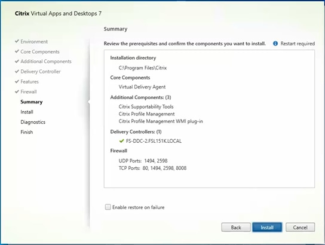This screenshot has width=325, height=245.
Task: Click the Additional Components: (3) heading
Action: [140, 97]
